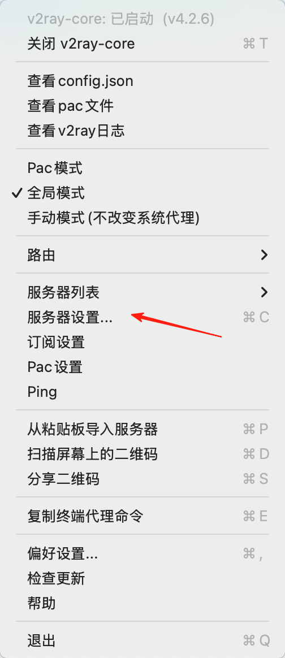285x658 pixels.
Task: Open 查看 pac 文件 entry
Action: point(142,106)
